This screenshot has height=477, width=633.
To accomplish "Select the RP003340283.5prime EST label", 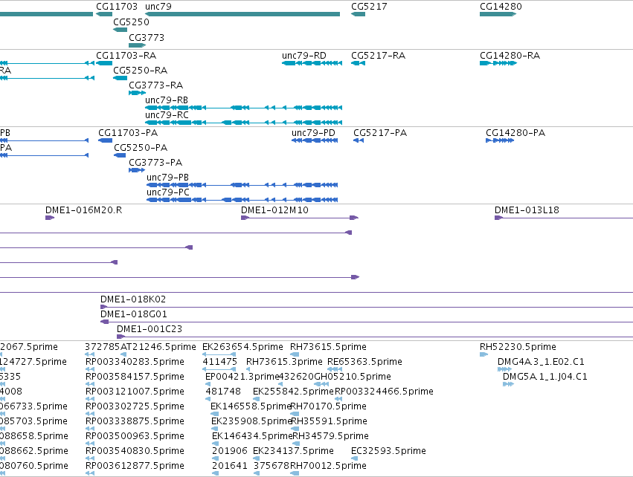I will [135, 362].
